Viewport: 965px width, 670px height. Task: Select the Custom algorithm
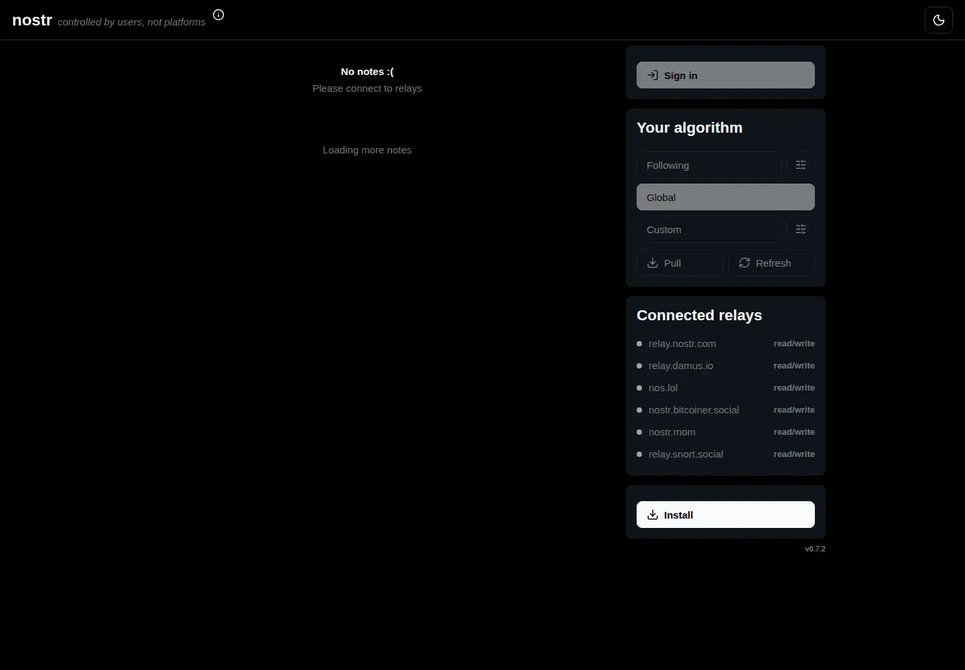click(709, 229)
